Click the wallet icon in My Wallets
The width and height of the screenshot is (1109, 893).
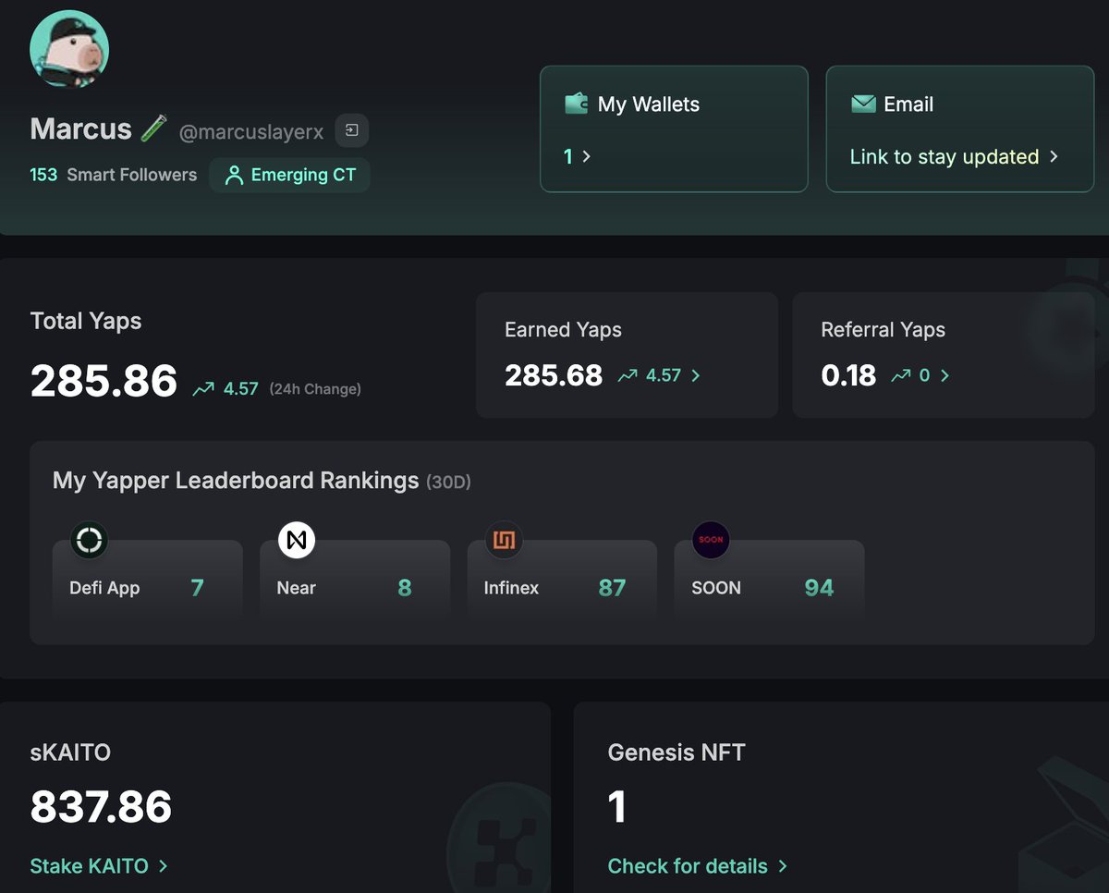coord(577,104)
